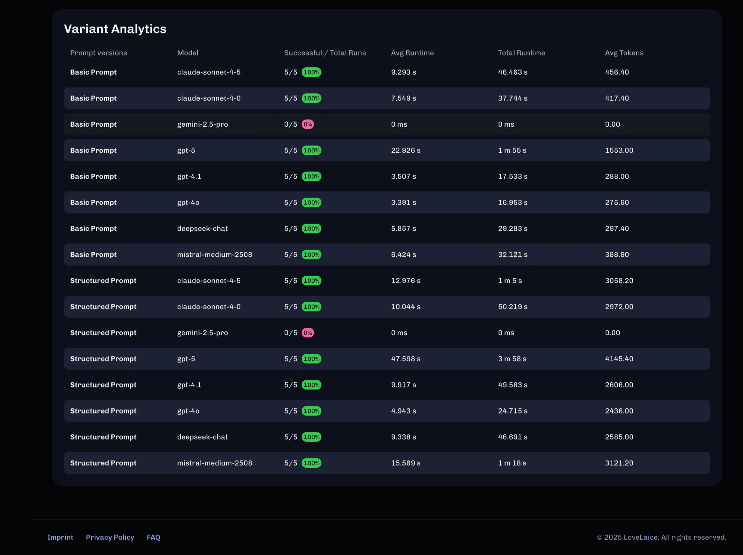Click the Successful / Total Runs header
The width and height of the screenshot is (743, 555).
(x=325, y=53)
